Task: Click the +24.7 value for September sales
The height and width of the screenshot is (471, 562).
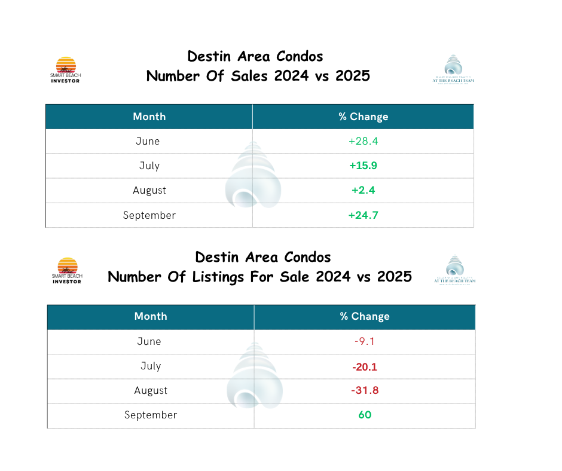Action: click(x=363, y=215)
